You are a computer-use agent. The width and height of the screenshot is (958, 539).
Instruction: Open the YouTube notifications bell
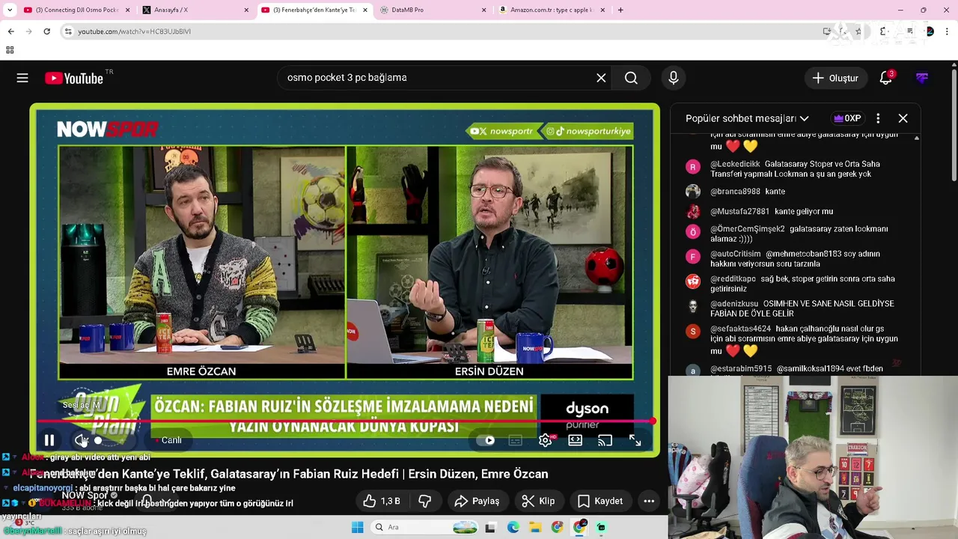[x=886, y=78]
